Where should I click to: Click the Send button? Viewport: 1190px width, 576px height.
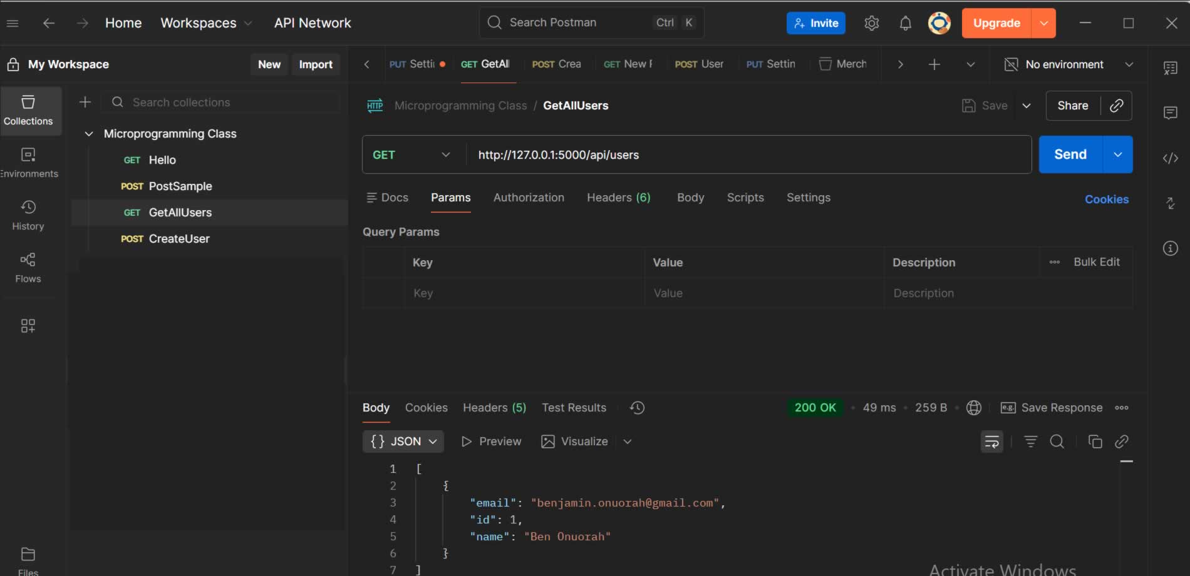tap(1070, 154)
